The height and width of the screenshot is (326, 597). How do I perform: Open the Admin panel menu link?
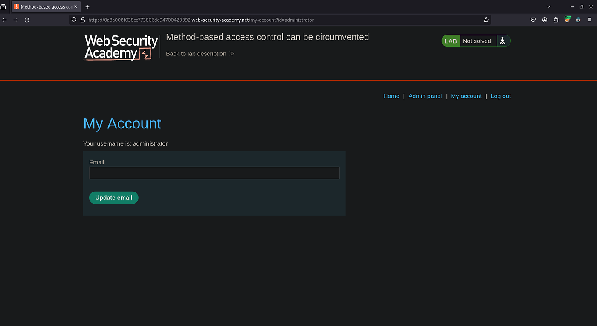coord(425,96)
